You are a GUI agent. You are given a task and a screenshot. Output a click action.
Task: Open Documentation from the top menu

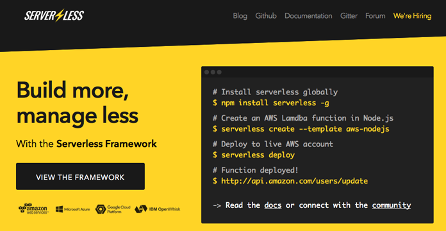pos(308,15)
